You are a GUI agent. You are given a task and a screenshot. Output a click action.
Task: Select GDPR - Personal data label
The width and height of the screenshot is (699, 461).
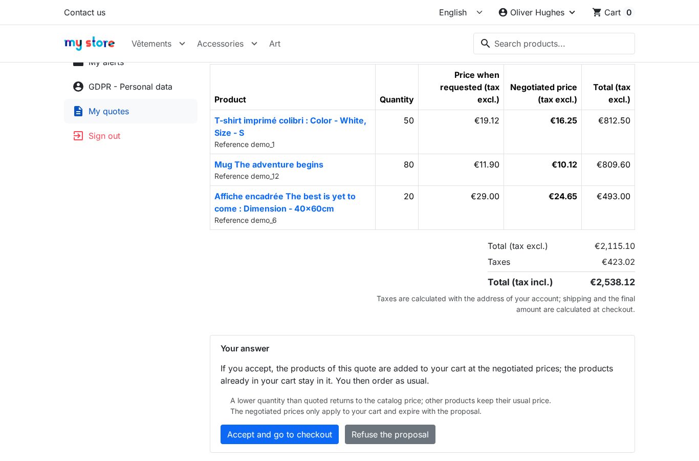click(x=130, y=87)
